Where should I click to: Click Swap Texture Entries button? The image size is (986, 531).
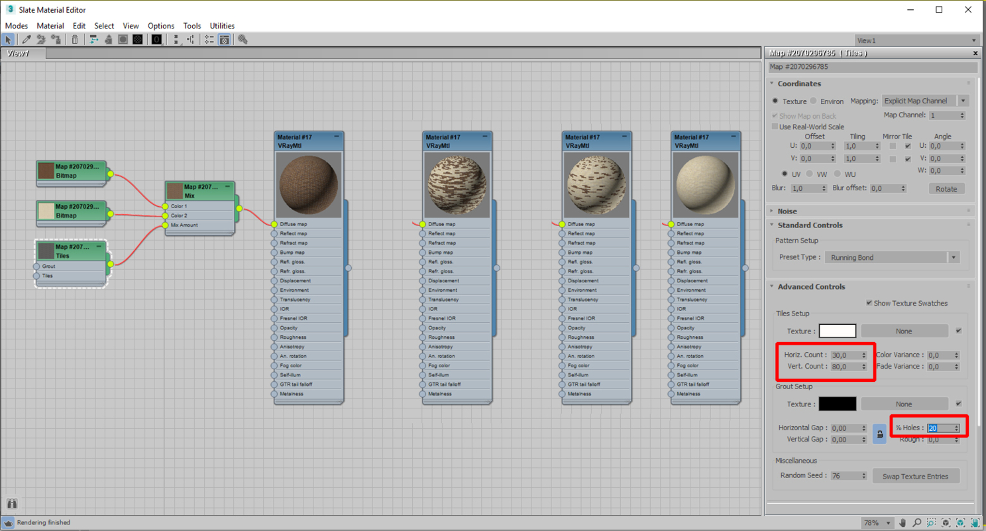pyautogui.click(x=915, y=476)
